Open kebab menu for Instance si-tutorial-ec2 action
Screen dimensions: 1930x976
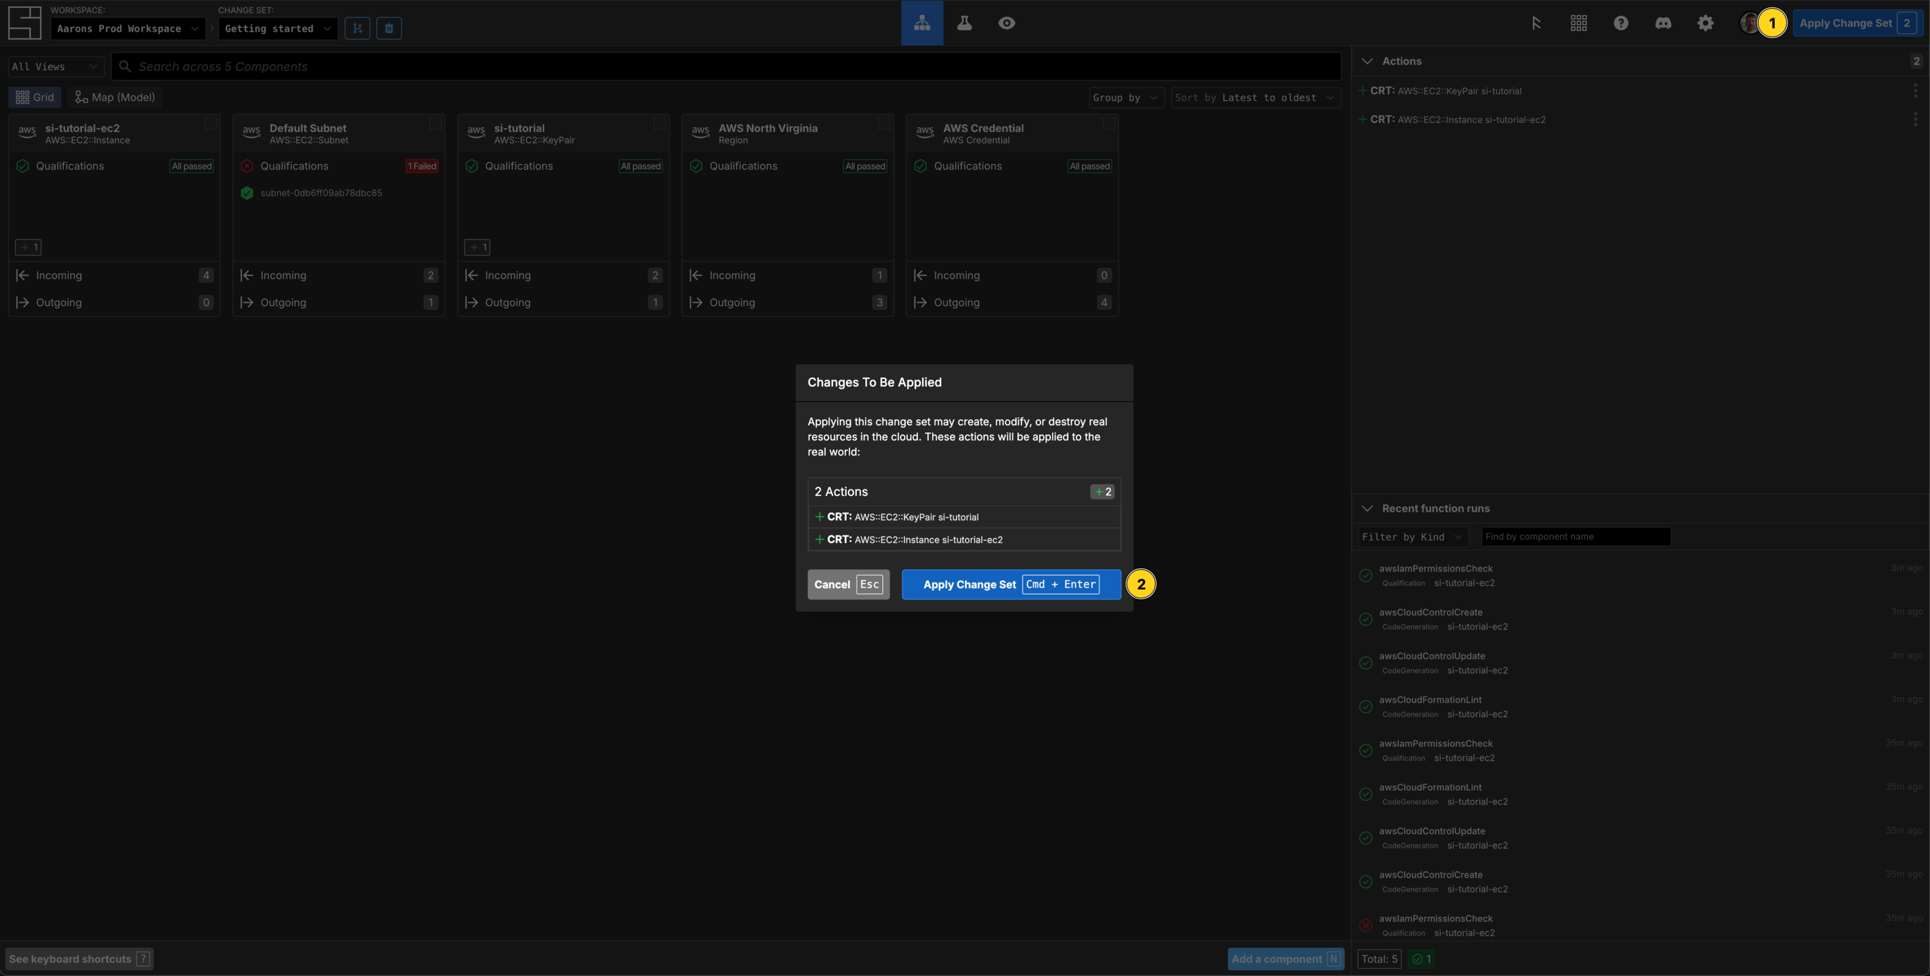point(1915,119)
